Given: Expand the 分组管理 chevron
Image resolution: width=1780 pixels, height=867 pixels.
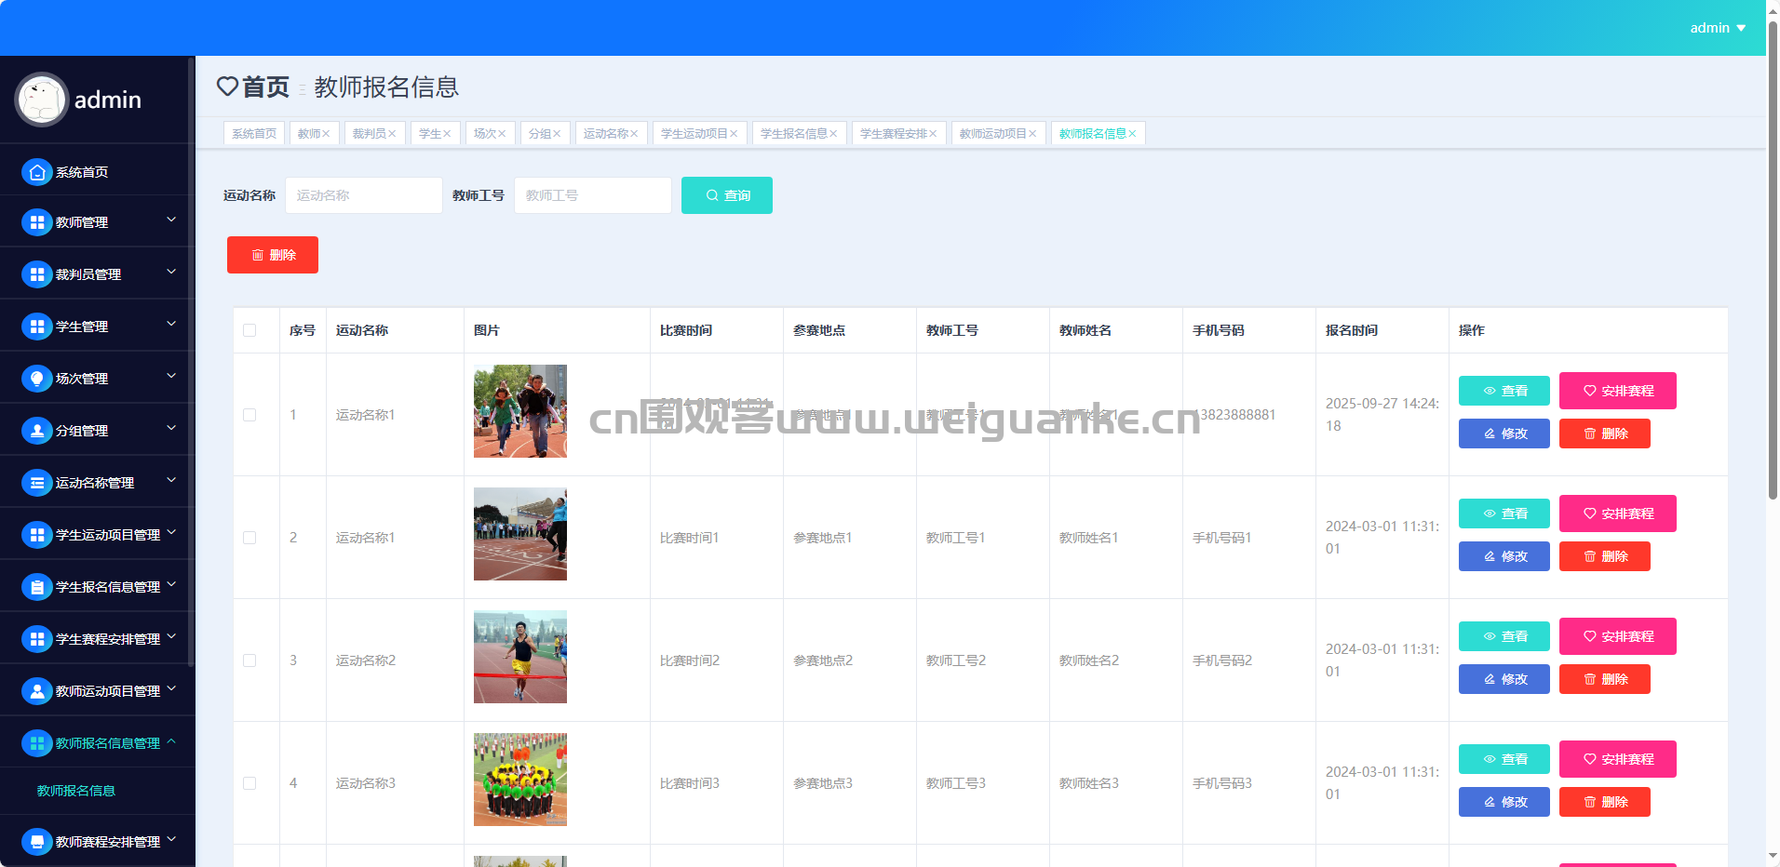Looking at the screenshot, I should click(x=171, y=428).
